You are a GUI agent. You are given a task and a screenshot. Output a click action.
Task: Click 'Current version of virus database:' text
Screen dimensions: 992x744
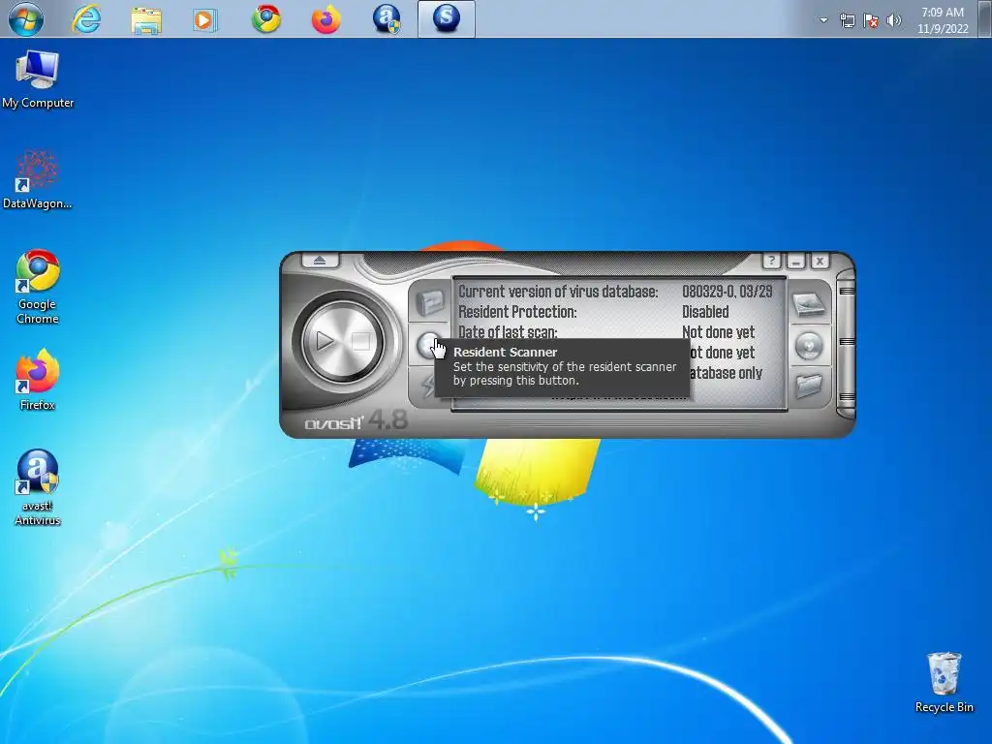(x=558, y=292)
